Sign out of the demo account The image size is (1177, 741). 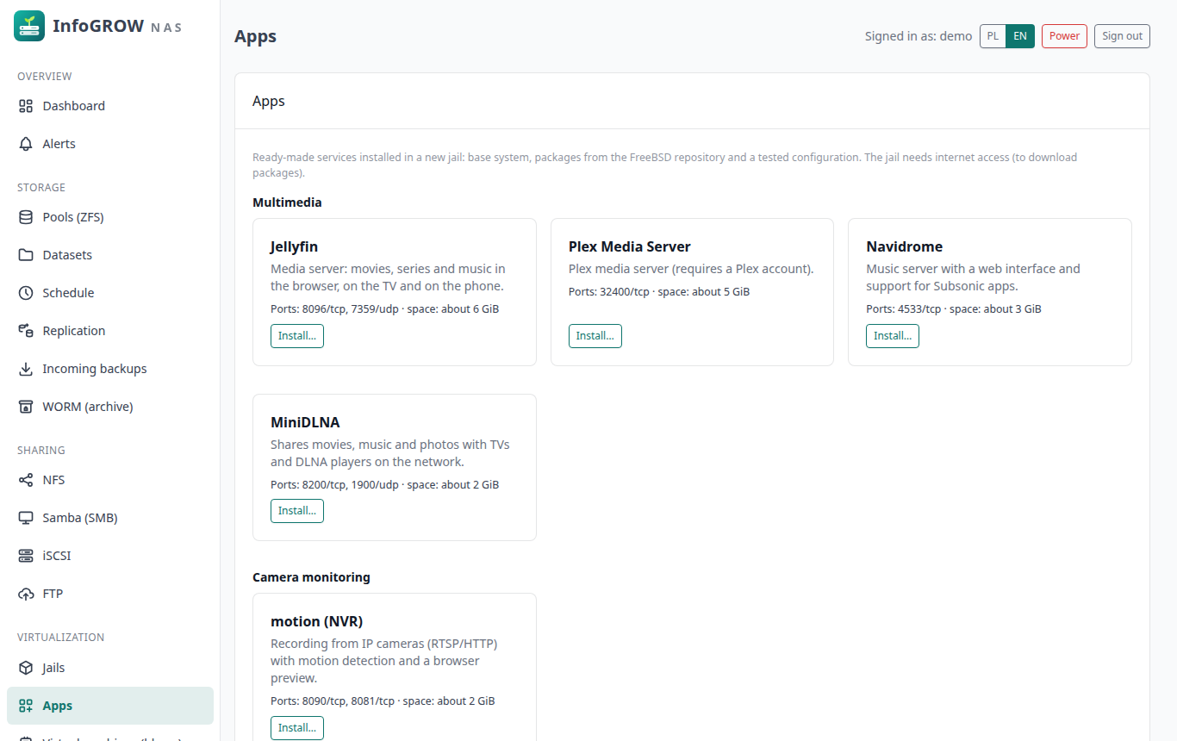1122,36
